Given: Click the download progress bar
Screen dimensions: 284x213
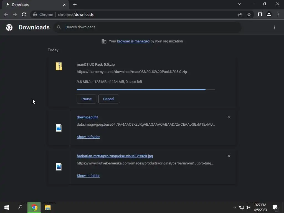Looking at the screenshot, I should pos(146,90).
